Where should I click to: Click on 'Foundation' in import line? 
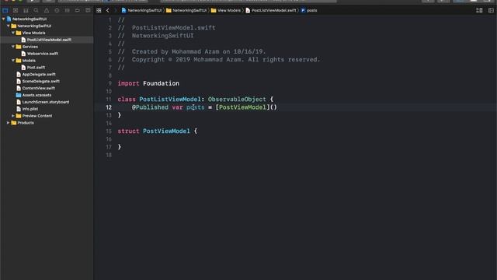161,83
